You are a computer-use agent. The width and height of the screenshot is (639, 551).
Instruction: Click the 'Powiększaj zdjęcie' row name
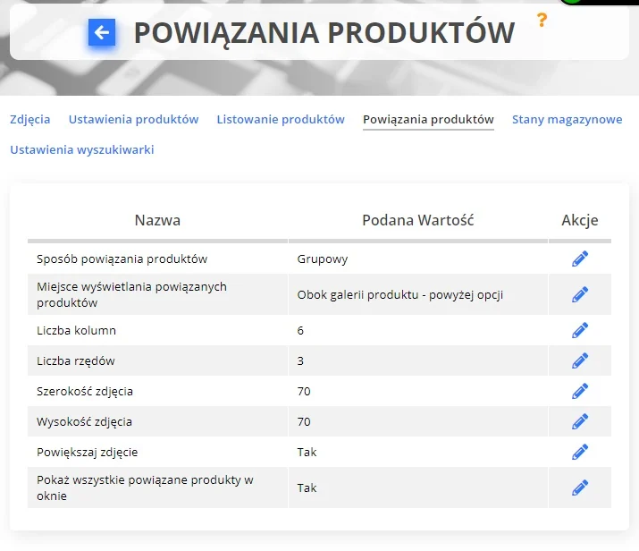point(88,453)
